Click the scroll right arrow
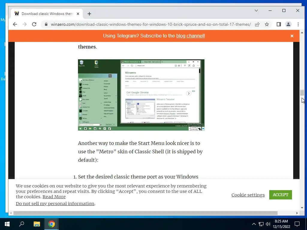 coord(297,213)
